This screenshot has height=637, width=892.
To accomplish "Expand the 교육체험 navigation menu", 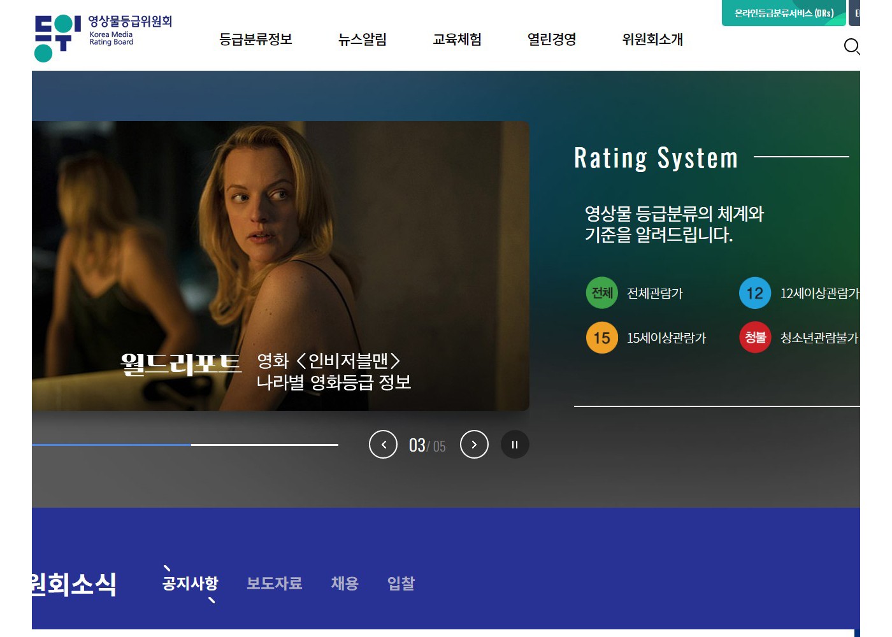I will point(457,39).
